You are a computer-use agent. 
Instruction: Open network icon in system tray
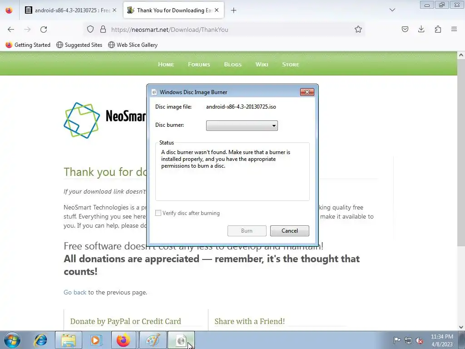(408, 340)
